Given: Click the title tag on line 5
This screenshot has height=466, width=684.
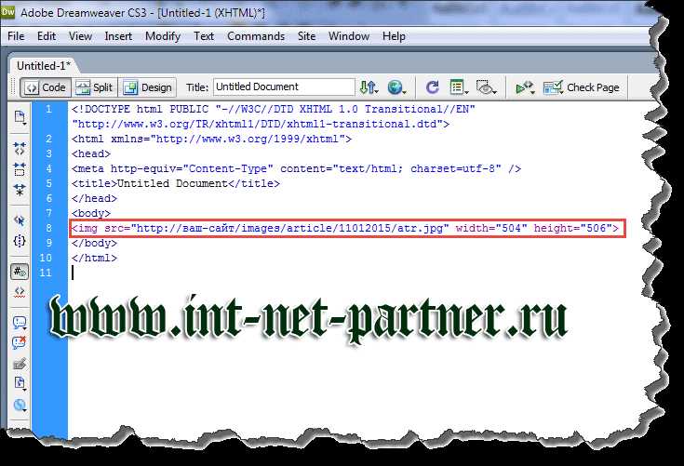Looking at the screenshot, I should (176, 183).
